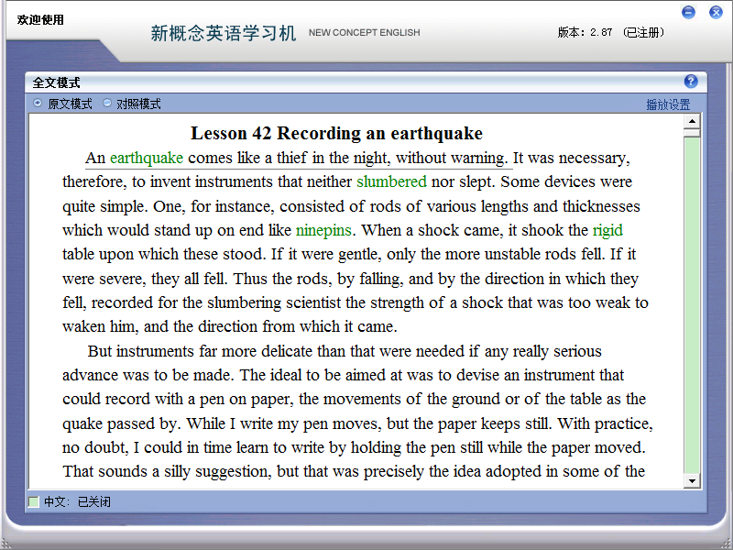Click the words "That sounds a silly suggestion"
The width and height of the screenshot is (733, 550).
(166, 471)
